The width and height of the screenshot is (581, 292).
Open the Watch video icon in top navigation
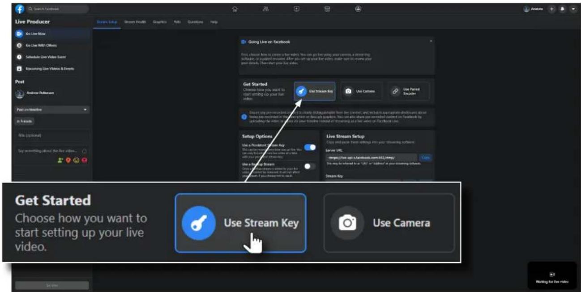(x=296, y=8)
